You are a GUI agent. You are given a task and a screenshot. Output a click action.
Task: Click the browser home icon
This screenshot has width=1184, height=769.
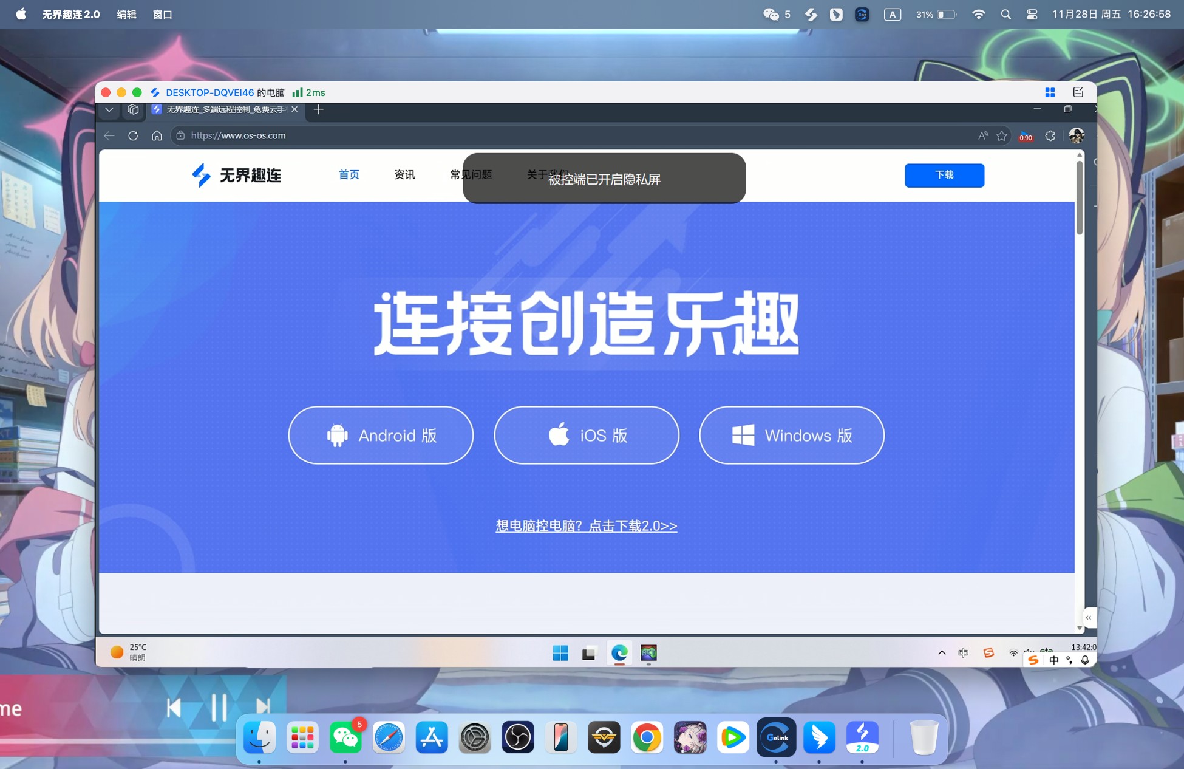pos(157,135)
